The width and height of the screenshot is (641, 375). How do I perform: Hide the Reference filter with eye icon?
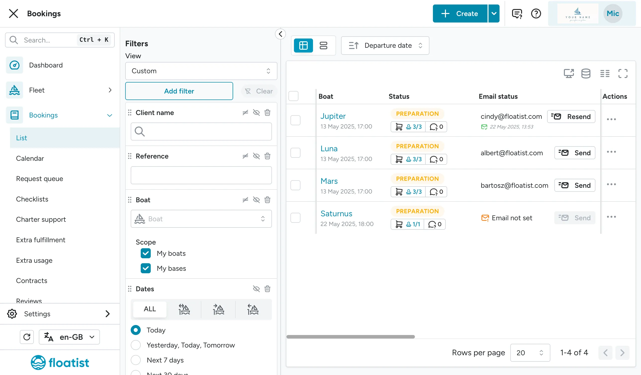pyautogui.click(x=256, y=156)
